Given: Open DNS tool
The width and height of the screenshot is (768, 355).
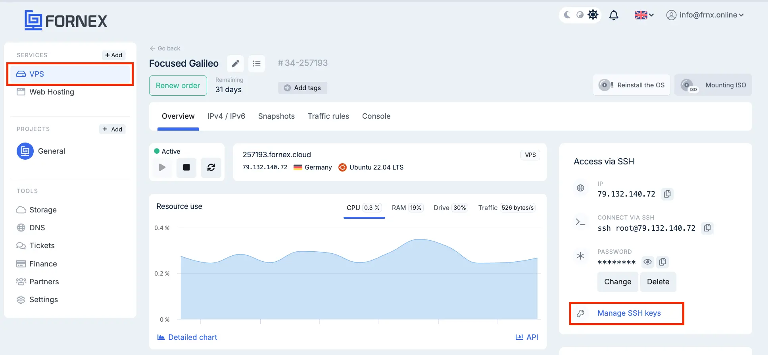Looking at the screenshot, I should [31, 228].
